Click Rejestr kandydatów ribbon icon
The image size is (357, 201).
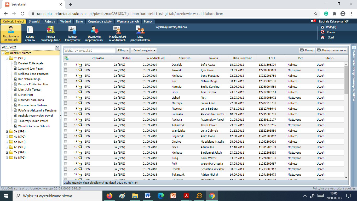click(x=72, y=30)
